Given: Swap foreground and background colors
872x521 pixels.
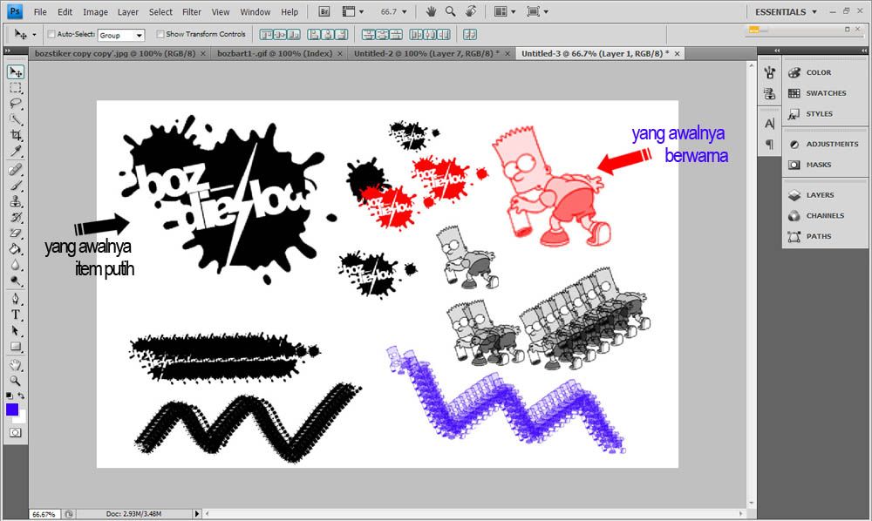Looking at the screenshot, I should tap(21, 396).
